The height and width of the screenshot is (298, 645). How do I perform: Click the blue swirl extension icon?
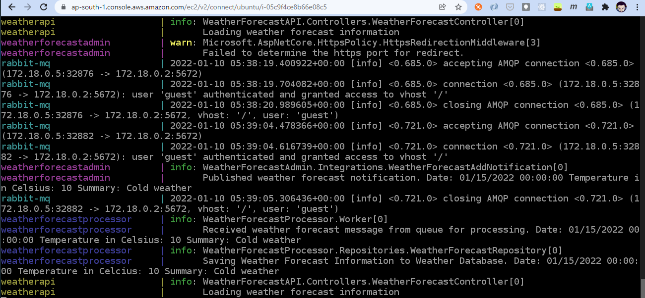tap(493, 6)
